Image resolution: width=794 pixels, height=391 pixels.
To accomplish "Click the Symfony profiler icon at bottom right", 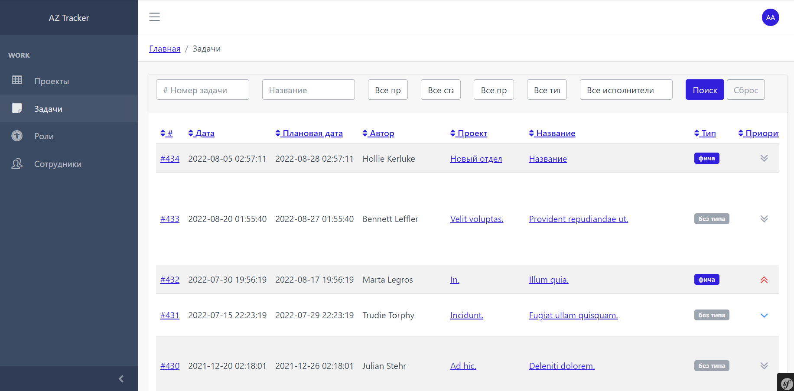I will click(787, 384).
